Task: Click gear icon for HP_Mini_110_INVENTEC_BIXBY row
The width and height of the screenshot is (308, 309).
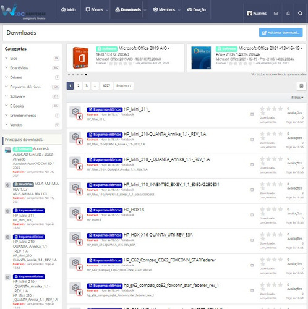Action: [75, 187]
